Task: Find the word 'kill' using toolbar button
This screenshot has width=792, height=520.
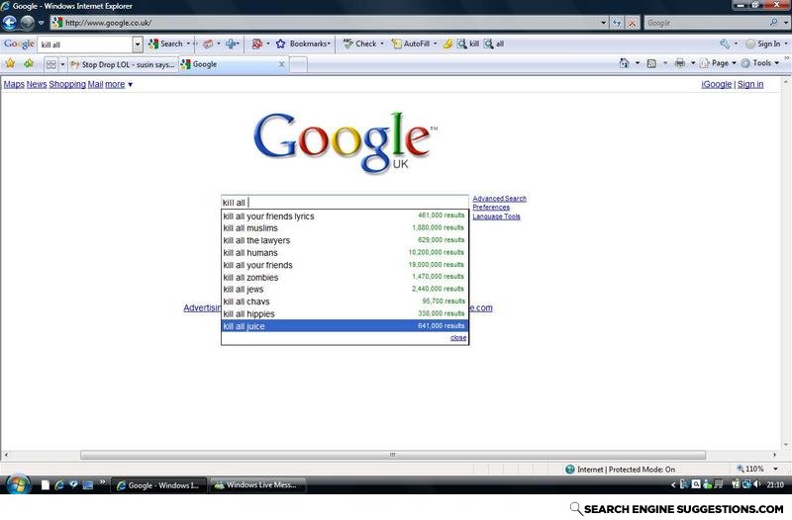Action: tap(468, 43)
